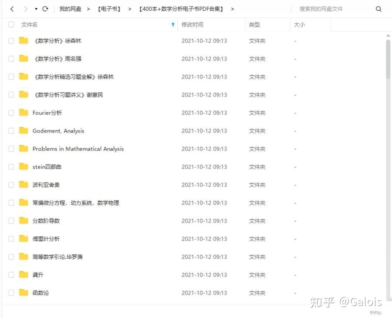This screenshot has height=318, width=392.
Task: Click the search magnifier icon
Action: tap(378, 9)
